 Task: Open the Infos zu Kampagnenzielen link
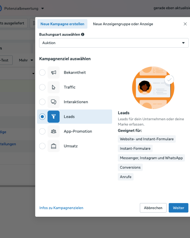coord(61,208)
